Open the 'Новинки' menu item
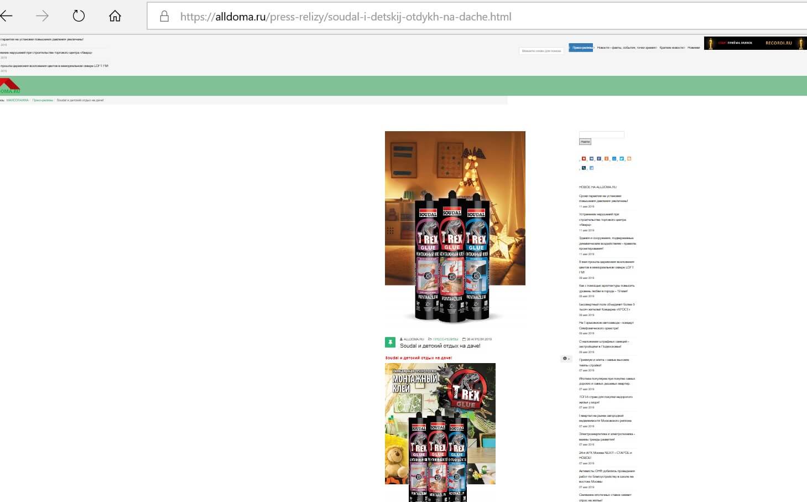The image size is (807, 502). coord(694,48)
